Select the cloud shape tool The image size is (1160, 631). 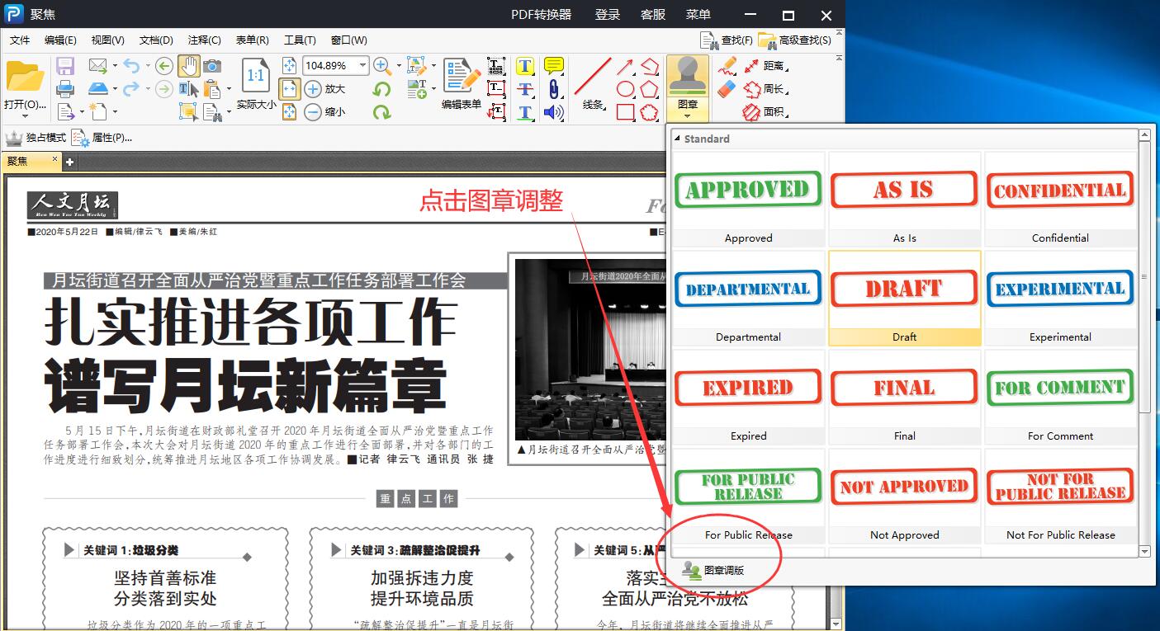(650, 111)
